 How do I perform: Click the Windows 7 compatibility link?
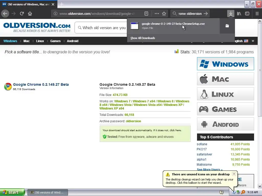pos(122,101)
